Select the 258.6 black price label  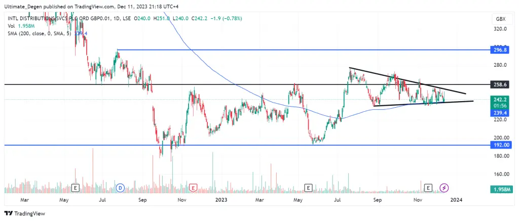(x=501, y=84)
